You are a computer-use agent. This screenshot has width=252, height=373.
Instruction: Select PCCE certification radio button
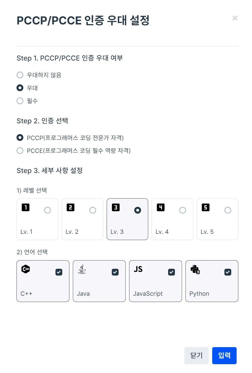tap(20, 151)
